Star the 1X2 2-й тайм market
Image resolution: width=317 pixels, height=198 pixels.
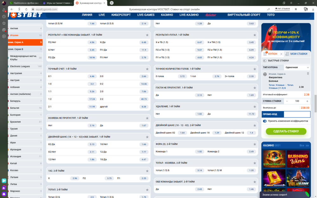(x=147, y=171)
